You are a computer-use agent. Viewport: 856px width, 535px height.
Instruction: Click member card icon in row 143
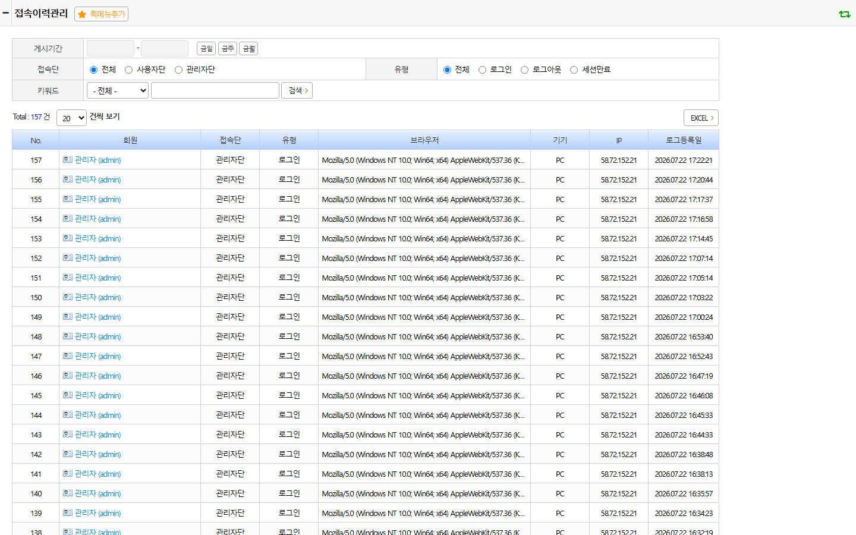click(x=68, y=434)
